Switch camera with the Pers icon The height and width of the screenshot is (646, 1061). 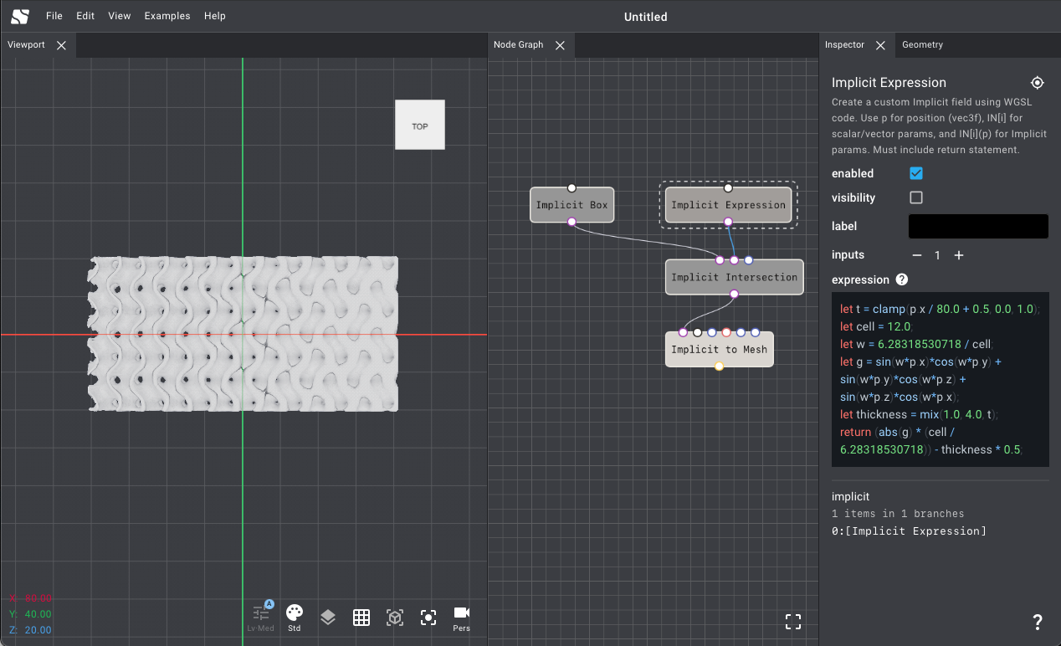click(461, 618)
